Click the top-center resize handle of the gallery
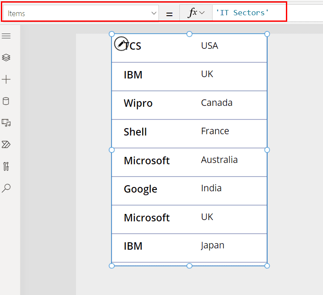323x295 pixels. click(x=189, y=34)
